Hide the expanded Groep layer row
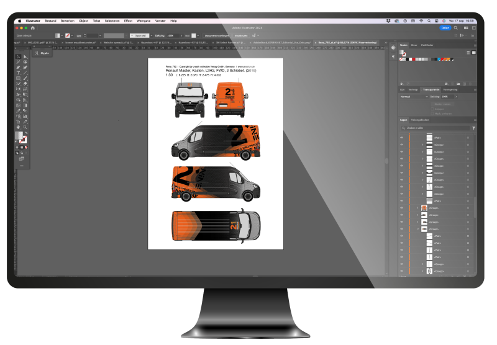The width and height of the screenshot is (497, 345). [402, 229]
